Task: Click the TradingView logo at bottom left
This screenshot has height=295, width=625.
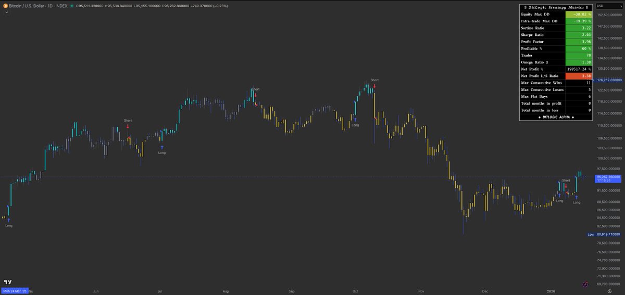Action: (x=8, y=281)
